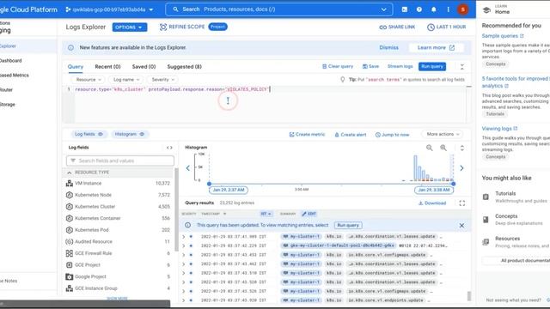Zoom out the histogram

(x=430, y=148)
